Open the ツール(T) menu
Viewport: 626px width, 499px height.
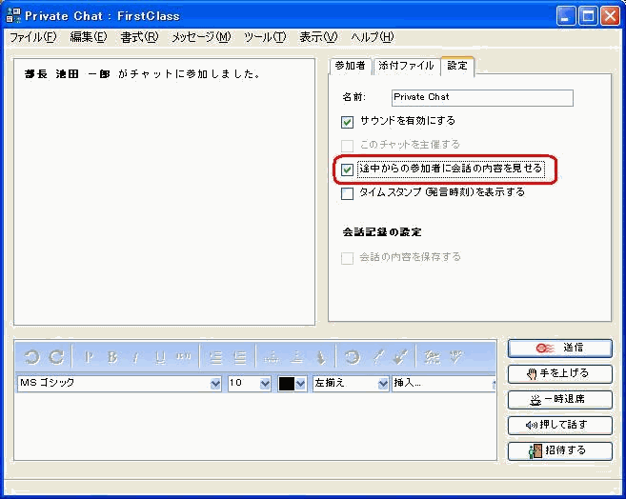(264, 37)
